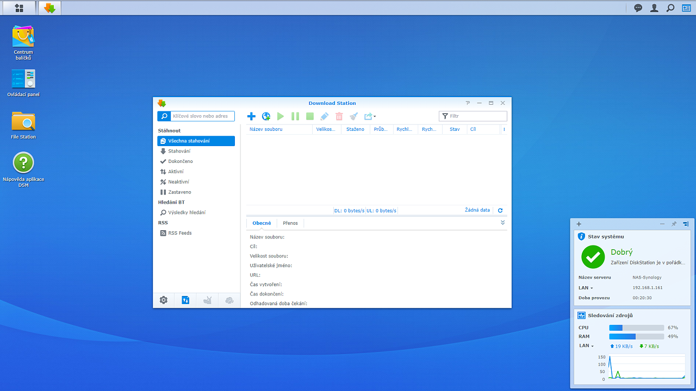Open the column options three-dot menu

coord(504,129)
